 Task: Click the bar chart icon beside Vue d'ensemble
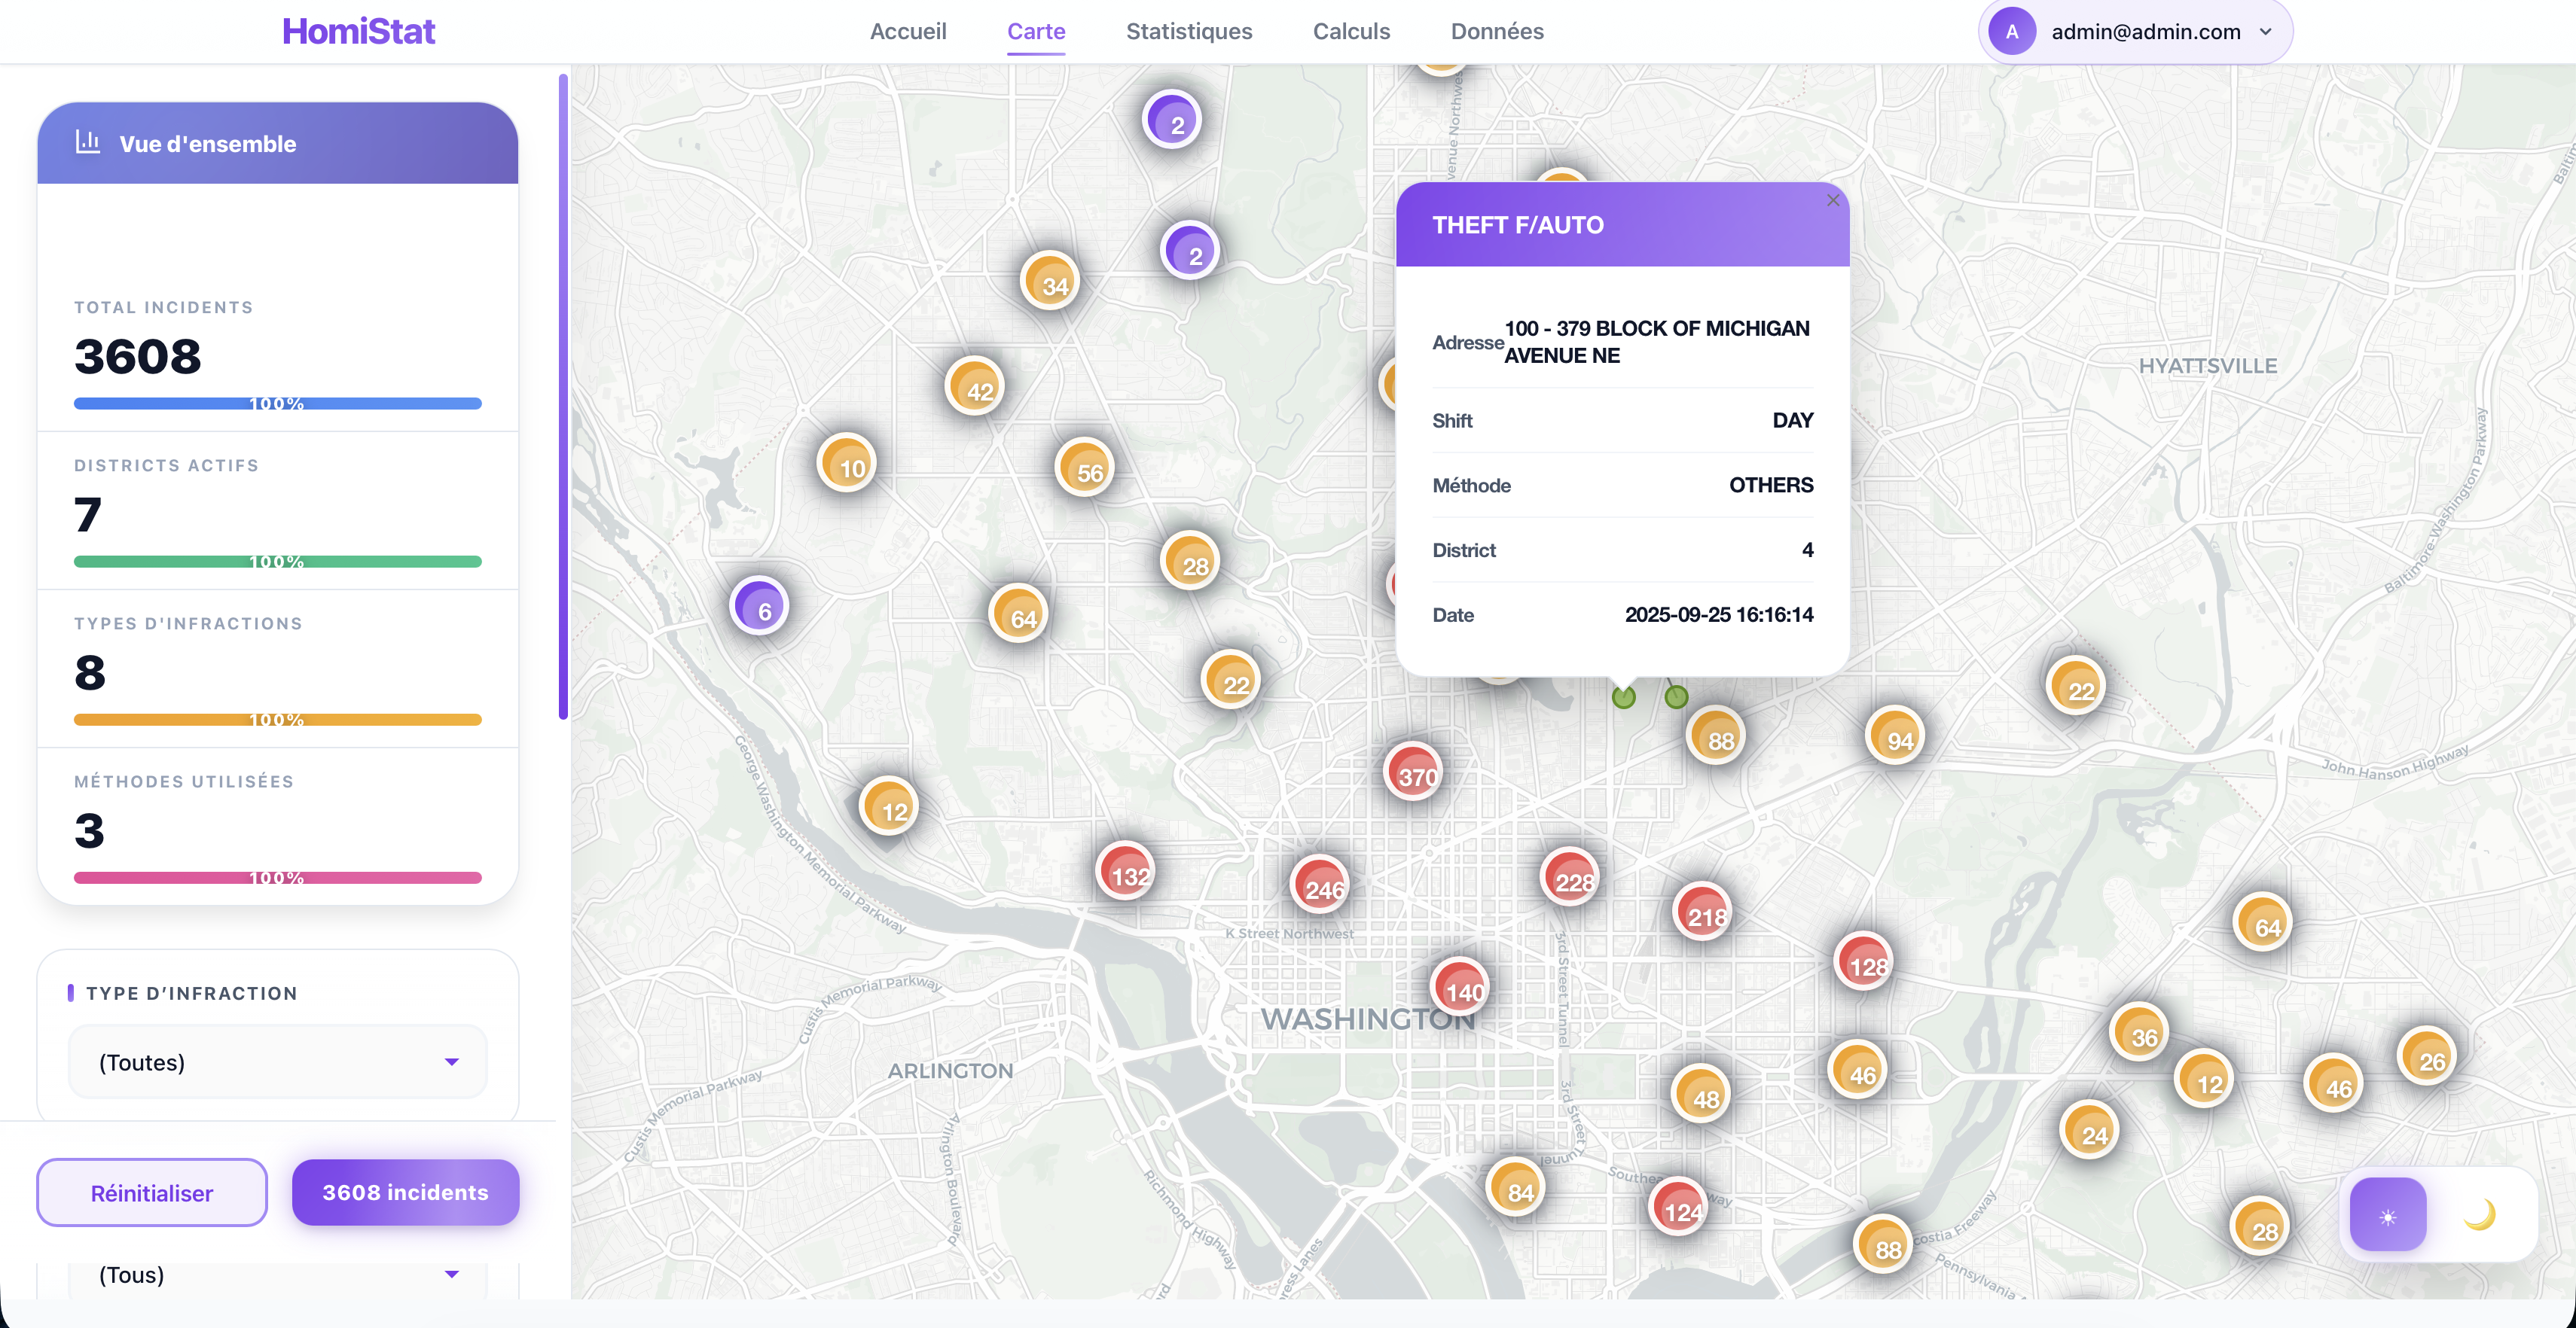click(88, 143)
